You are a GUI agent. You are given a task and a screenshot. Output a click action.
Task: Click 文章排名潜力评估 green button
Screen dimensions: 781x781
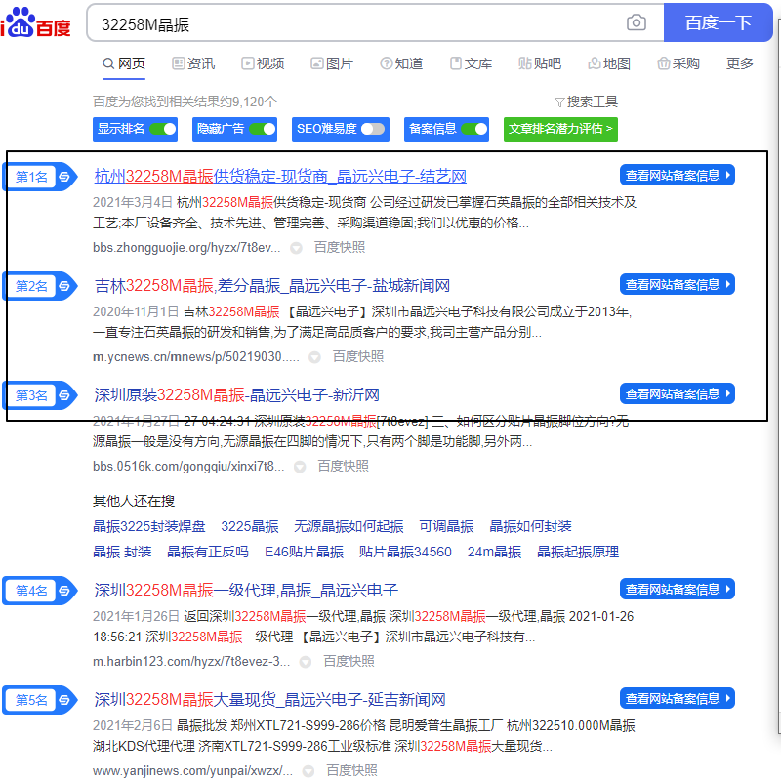(560, 129)
